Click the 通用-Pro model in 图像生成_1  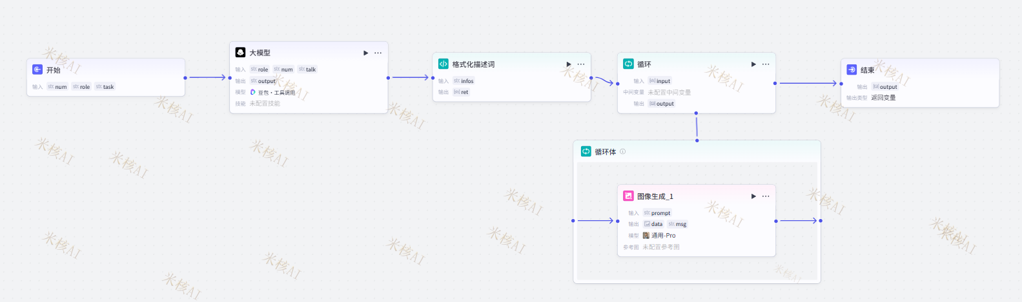click(x=663, y=236)
